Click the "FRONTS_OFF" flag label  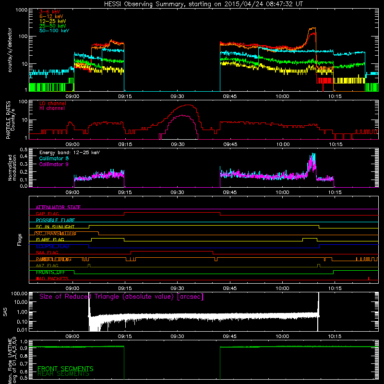pyautogui.click(x=50, y=272)
